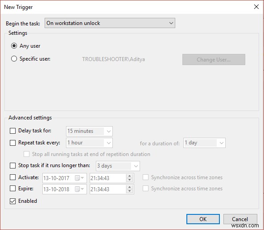Select the Any user radio button

tap(14, 46)
